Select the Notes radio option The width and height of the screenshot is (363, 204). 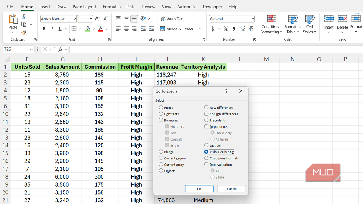(161, 107)
